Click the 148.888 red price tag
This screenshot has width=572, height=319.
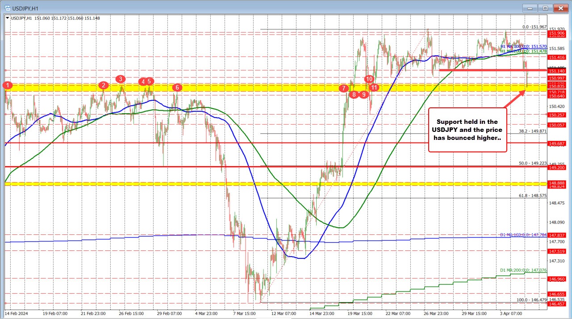point(557,183)
